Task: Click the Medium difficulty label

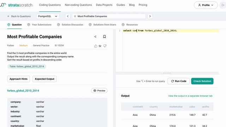Action: coord(24,46)
